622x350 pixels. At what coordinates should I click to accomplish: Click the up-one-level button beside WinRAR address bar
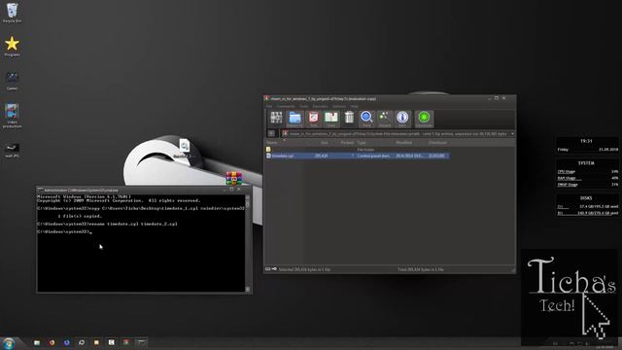coord(271,134)
